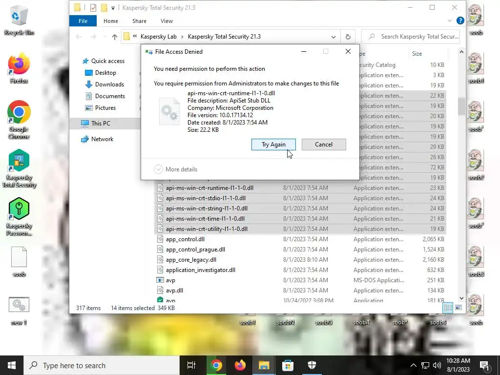The image size is (500, 375).
Task: Open Firefox from the taskbar
Action: tap(240, 365)
